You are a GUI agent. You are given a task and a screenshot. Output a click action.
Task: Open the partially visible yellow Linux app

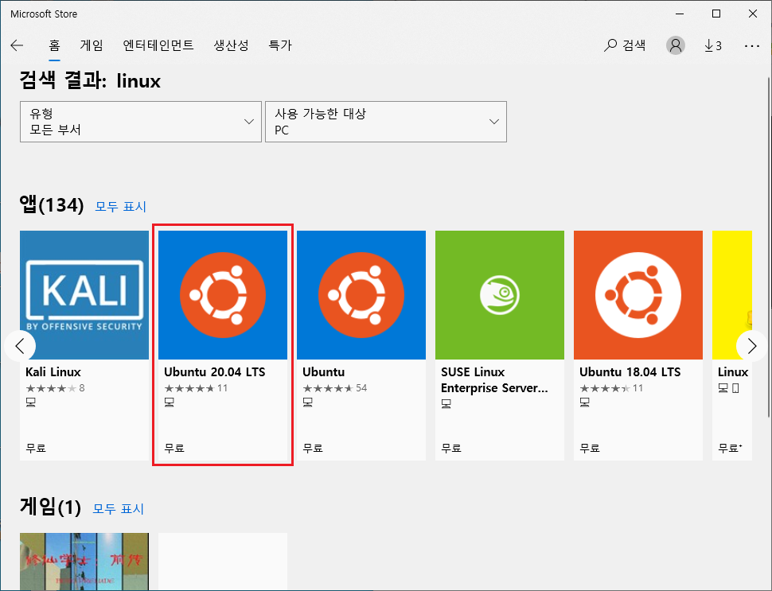(x=732, y=345)
